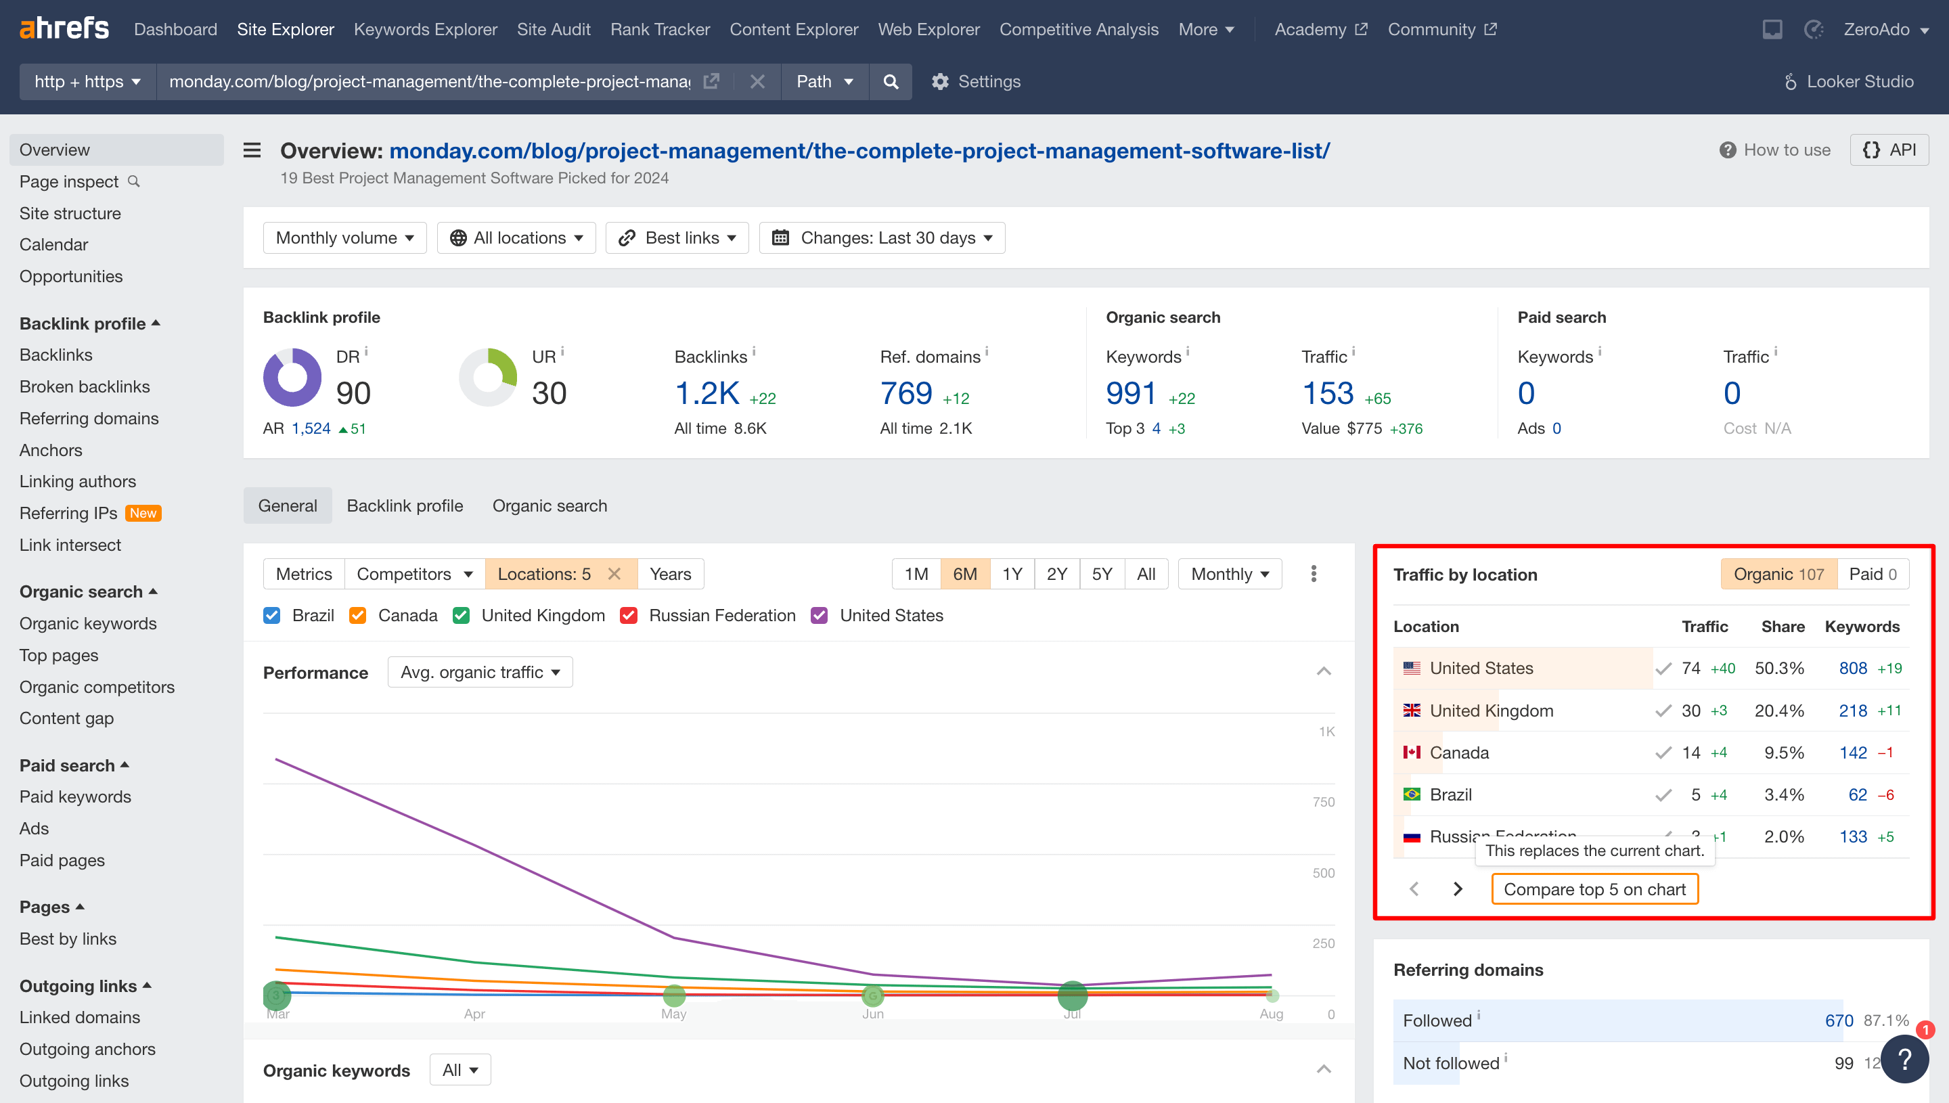Toggle sidebar with hamburger menu icon

click(x=252, y=150)
